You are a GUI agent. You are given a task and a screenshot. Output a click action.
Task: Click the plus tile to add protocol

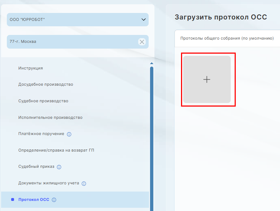(x=207, y=80)
